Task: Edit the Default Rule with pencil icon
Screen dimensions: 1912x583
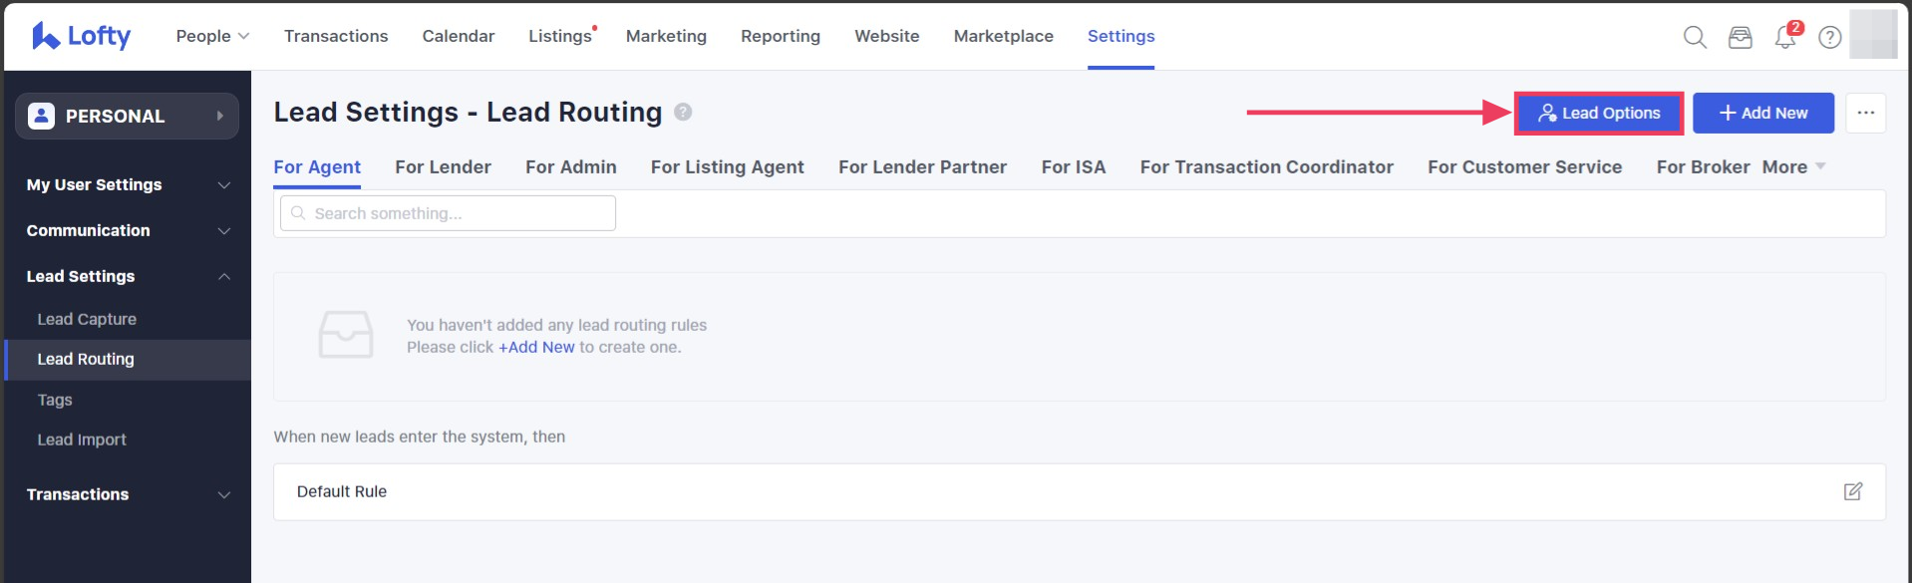Action: pyautogui.click(x=1852, y=491)
